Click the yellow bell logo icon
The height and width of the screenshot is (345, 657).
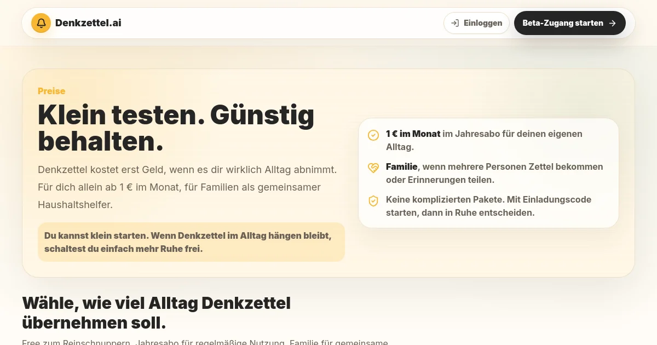coord(41,23)
